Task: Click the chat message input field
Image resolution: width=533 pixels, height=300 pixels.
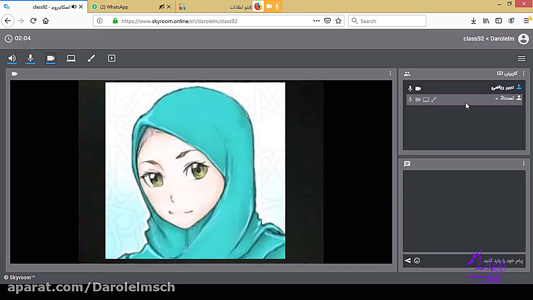Action: click(x=474, y=261)
